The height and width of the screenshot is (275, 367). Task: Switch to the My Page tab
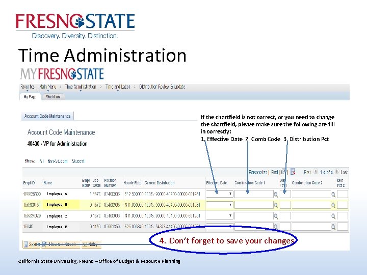click(30, 97)
